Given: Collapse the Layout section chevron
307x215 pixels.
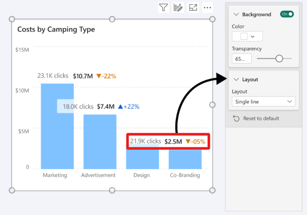Looking at the screenshot, I should pyautogui.click(x=236, y=79).
